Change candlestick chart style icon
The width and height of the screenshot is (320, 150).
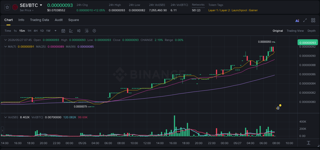pos(79,31)
